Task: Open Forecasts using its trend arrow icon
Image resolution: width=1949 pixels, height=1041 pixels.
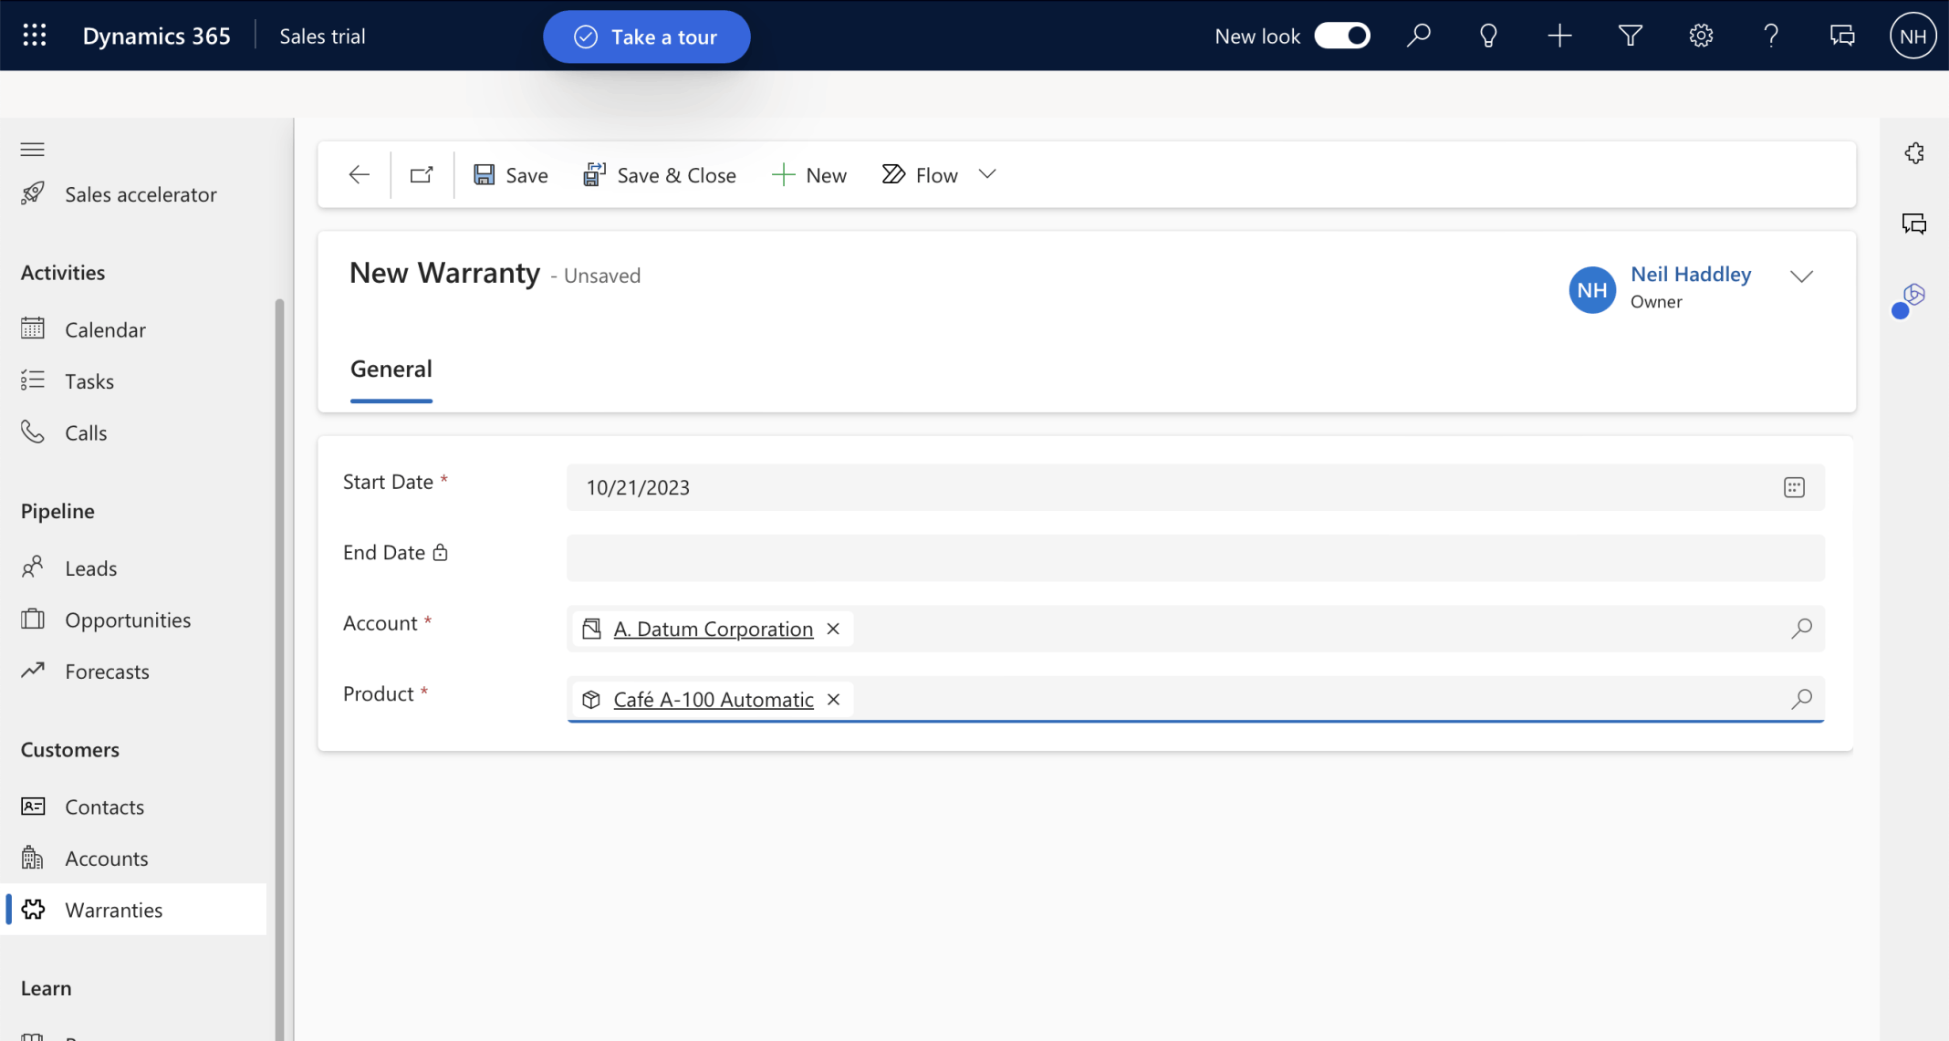Action: (x=33, y=671)
